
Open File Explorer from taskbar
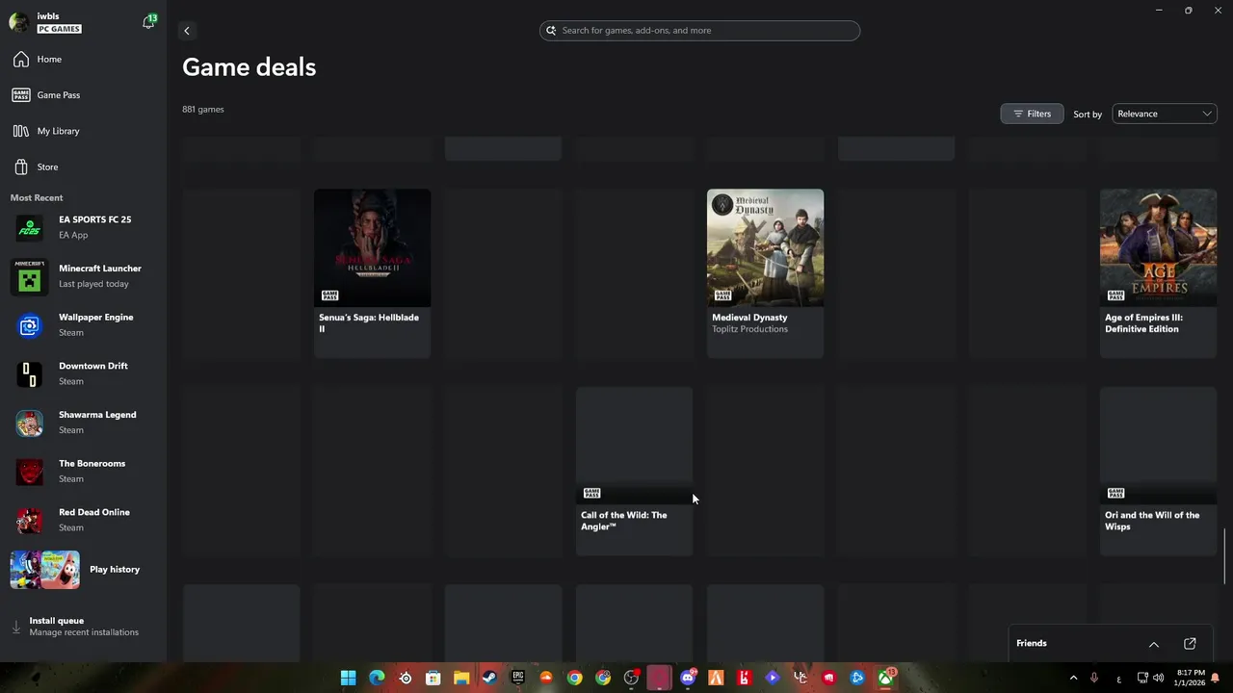pos(461,679)
